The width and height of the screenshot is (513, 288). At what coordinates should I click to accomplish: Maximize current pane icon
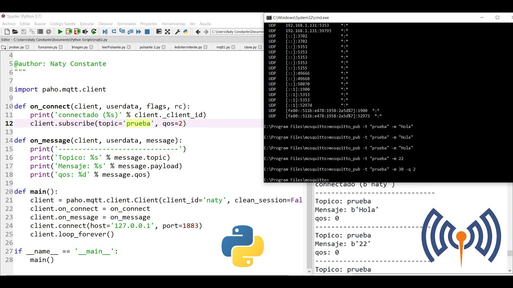[x=159, y=32]
